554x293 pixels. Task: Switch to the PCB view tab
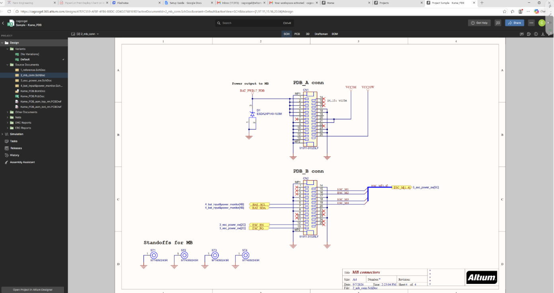pos(297,34)
